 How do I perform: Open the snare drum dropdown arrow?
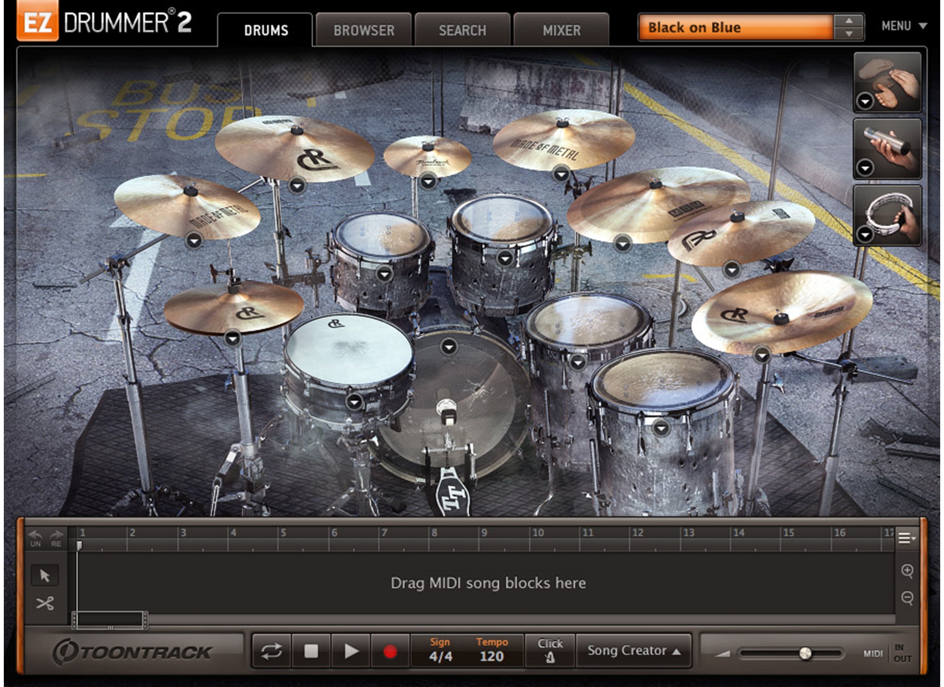click(x=354, y=402)
